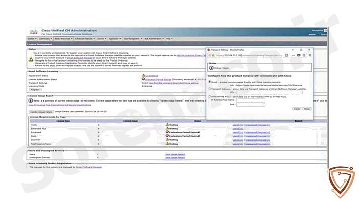Click Users link in CUWL row
The height and width of the screenshot is (202, 359).
click(237, 125)
